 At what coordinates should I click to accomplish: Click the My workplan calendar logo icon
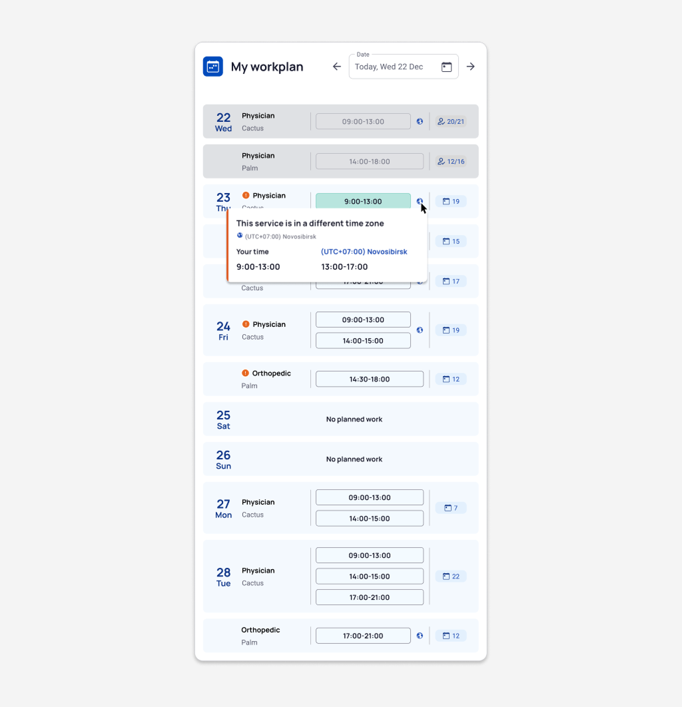click(212, 67)
